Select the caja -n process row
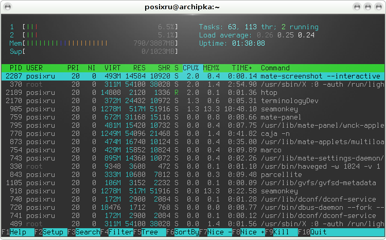The image size is (386, 240). click(193, 134)
